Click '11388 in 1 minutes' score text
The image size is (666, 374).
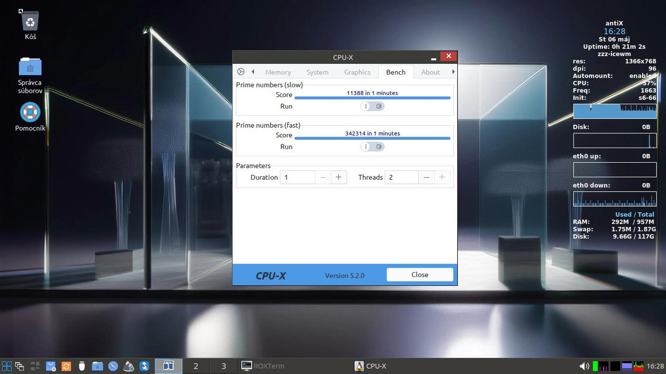coord(373,93)
